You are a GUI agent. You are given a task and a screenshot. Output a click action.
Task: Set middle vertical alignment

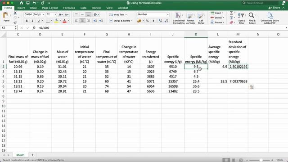(x=82, y=14)
